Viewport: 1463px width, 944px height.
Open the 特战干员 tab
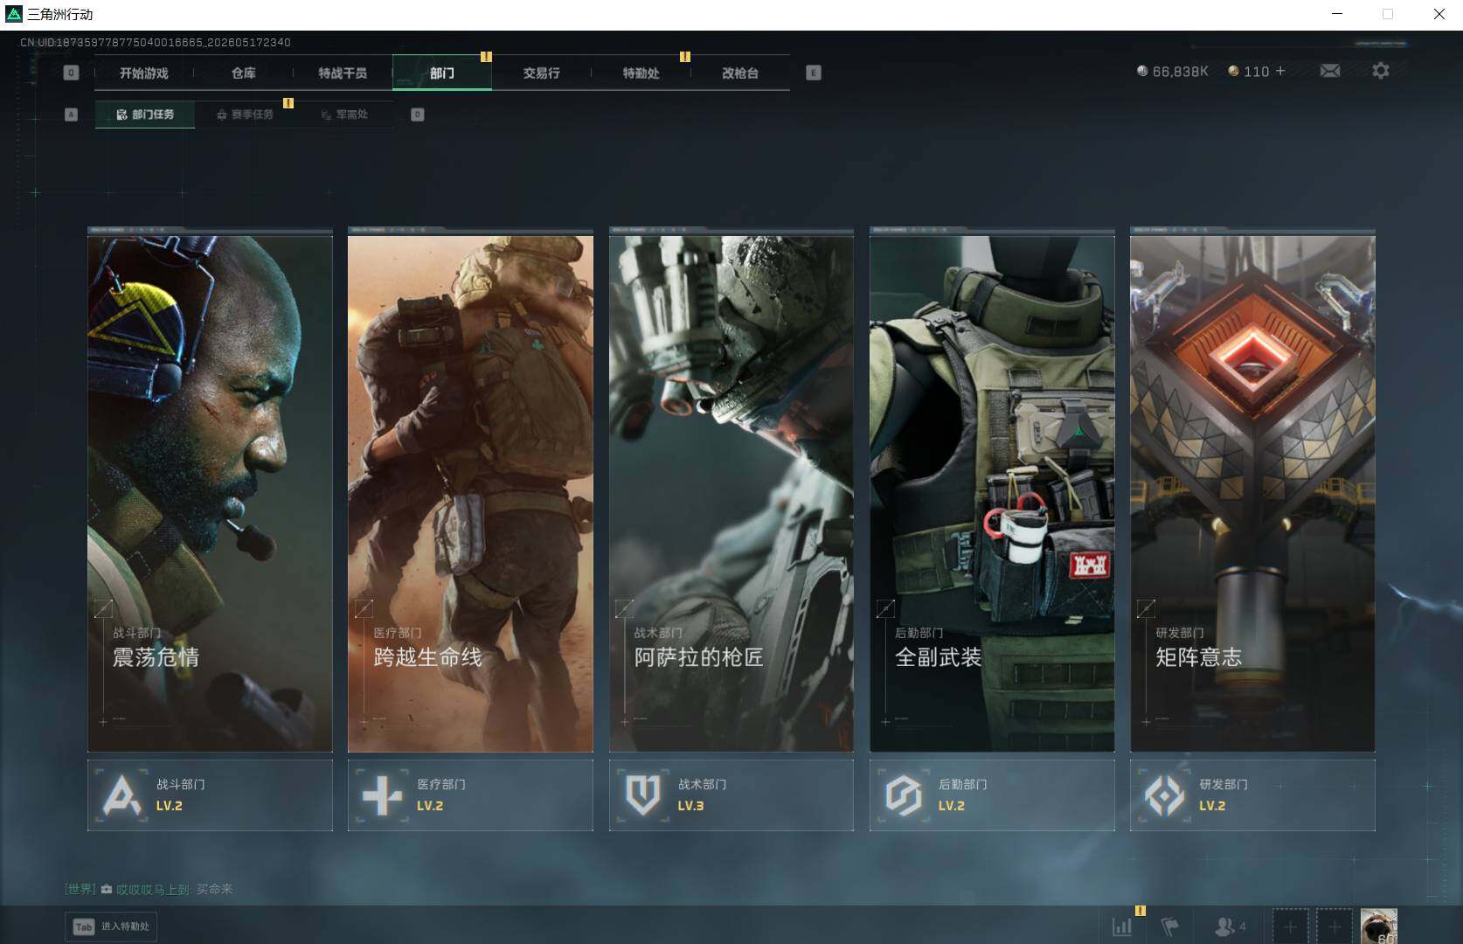343,73
